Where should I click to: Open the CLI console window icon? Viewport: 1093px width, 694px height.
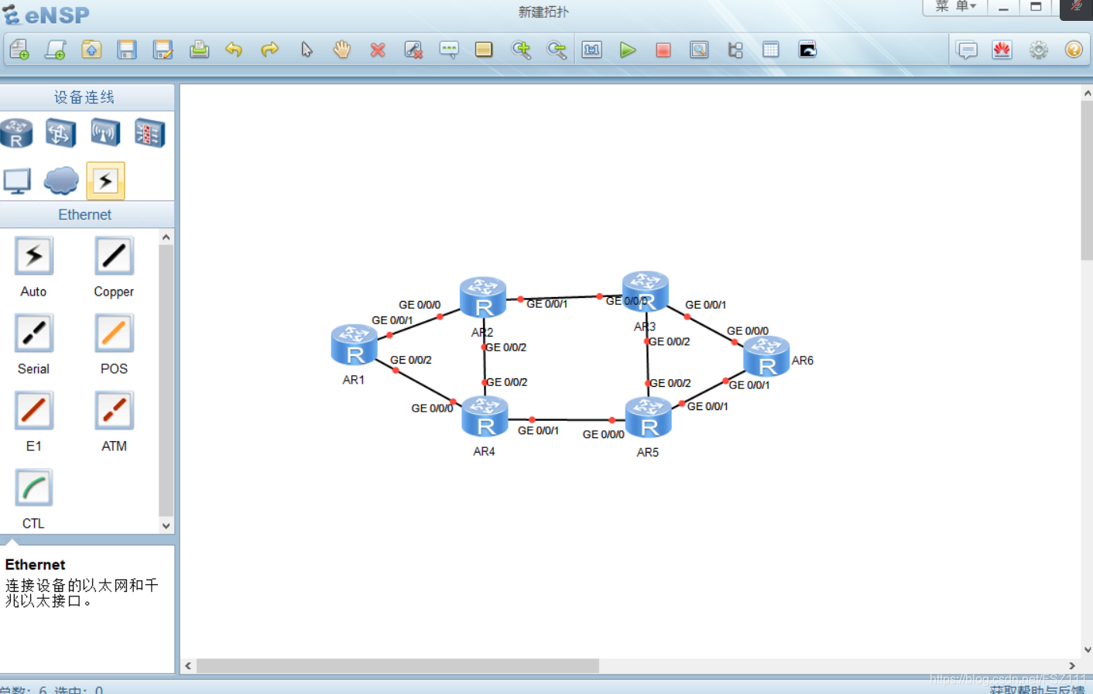pyautogui.click(x=807, y=50)
